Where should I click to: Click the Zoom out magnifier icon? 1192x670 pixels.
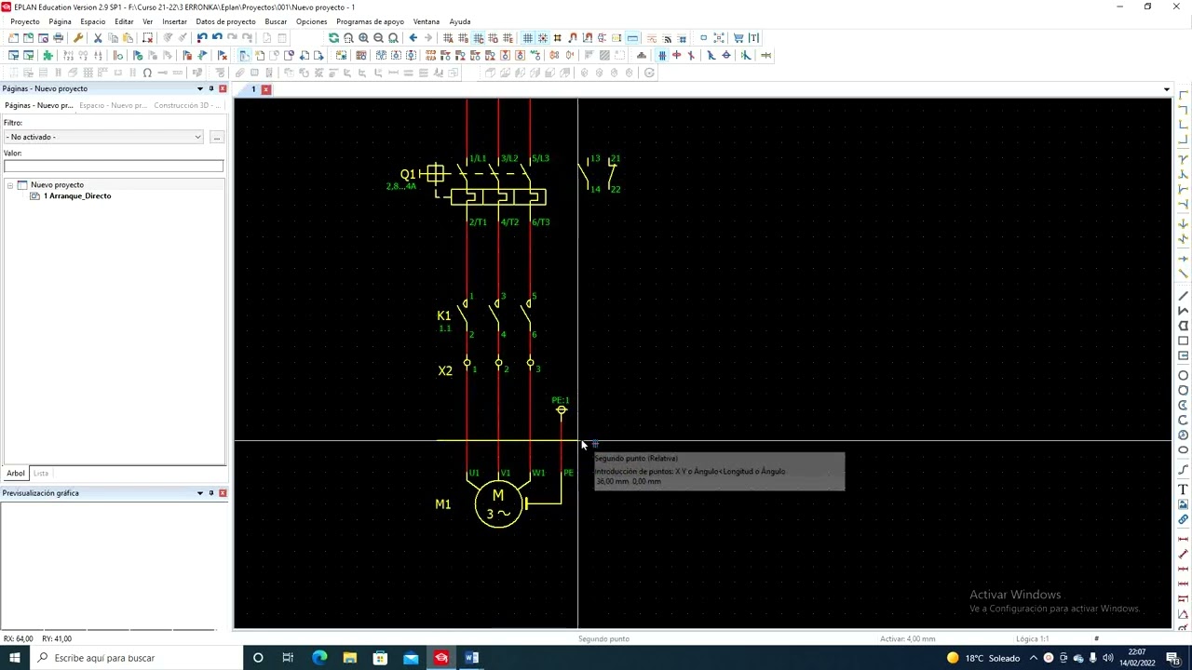click(x=378, y=38)
